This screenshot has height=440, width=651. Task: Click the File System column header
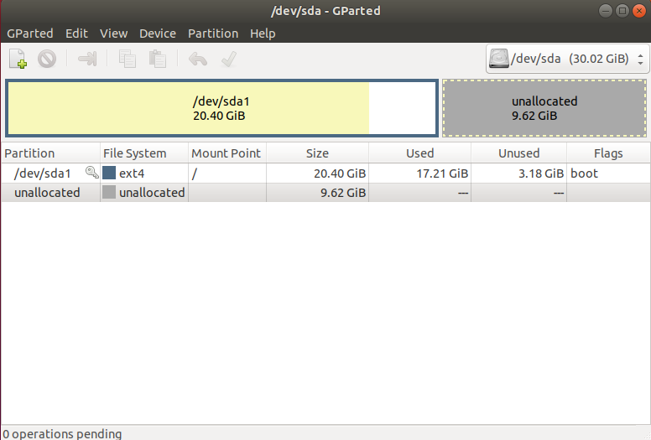coord(144,153)
